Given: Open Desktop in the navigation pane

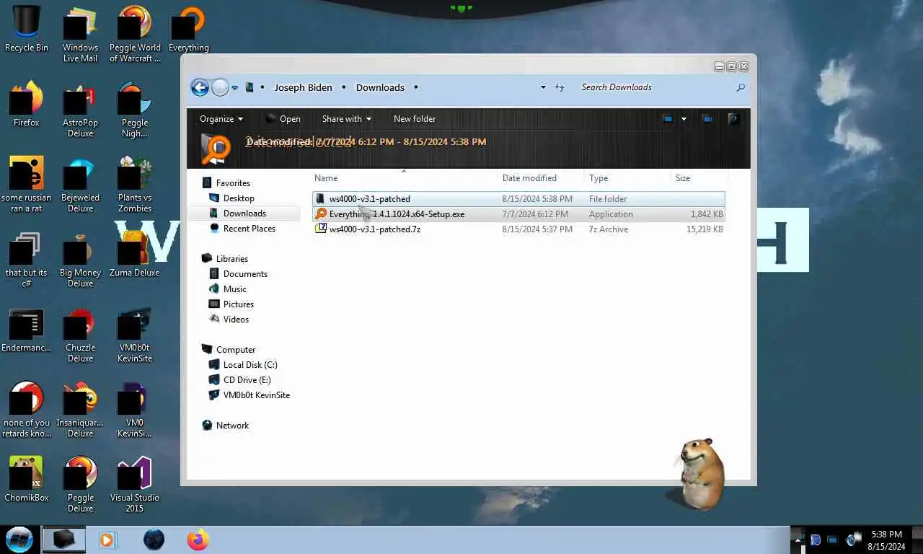Looking at the screenshot, I should pyautogui.click(x=239, y=198).
